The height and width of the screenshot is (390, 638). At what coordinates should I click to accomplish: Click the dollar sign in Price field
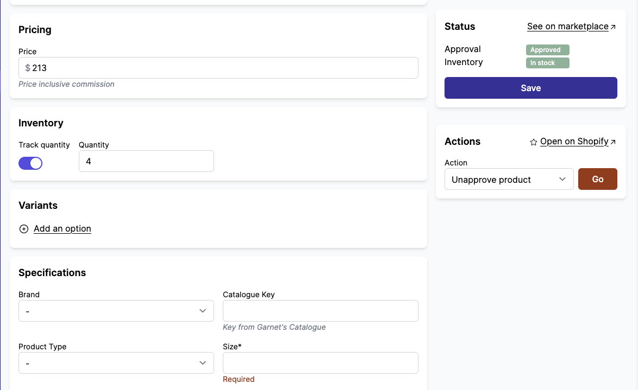point(28,68)
